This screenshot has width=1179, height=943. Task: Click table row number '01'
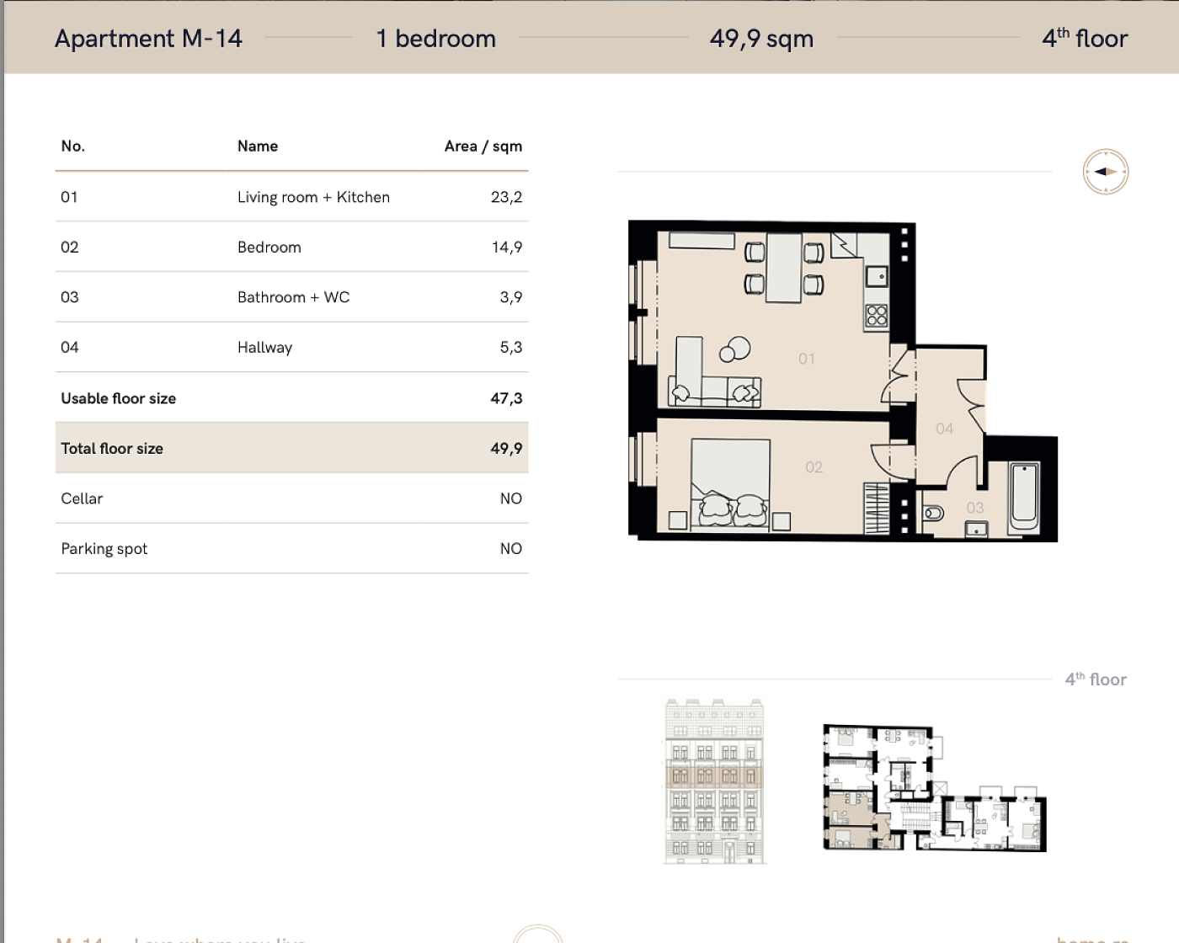69,197
